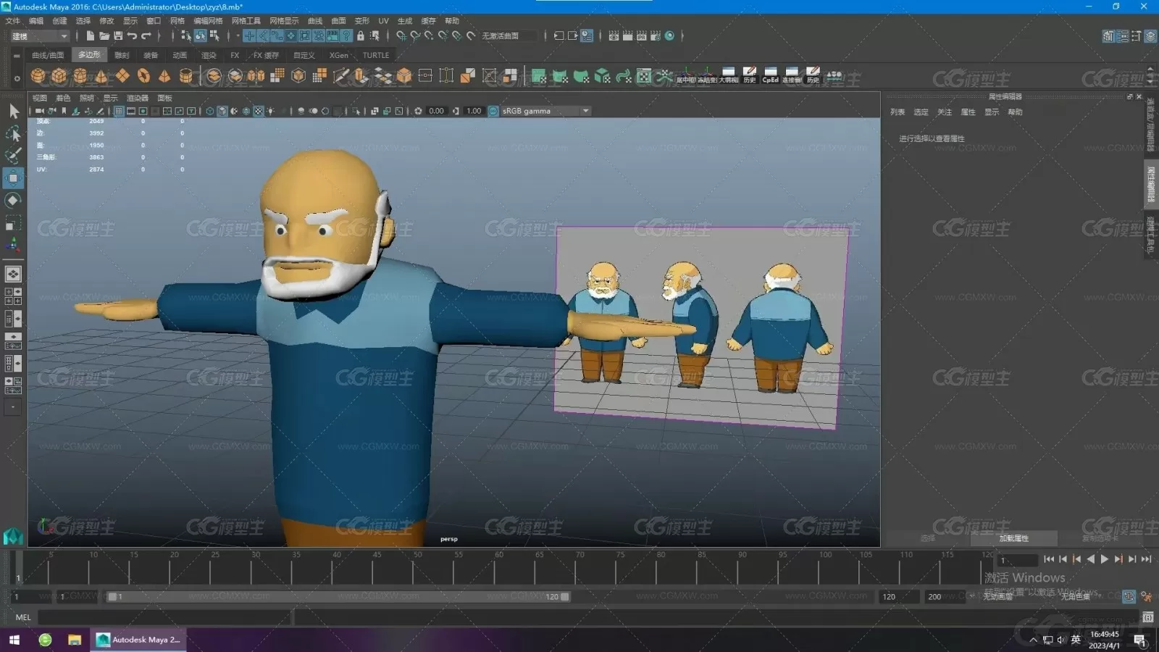Open the sRGB gamma dropdown

545,111
